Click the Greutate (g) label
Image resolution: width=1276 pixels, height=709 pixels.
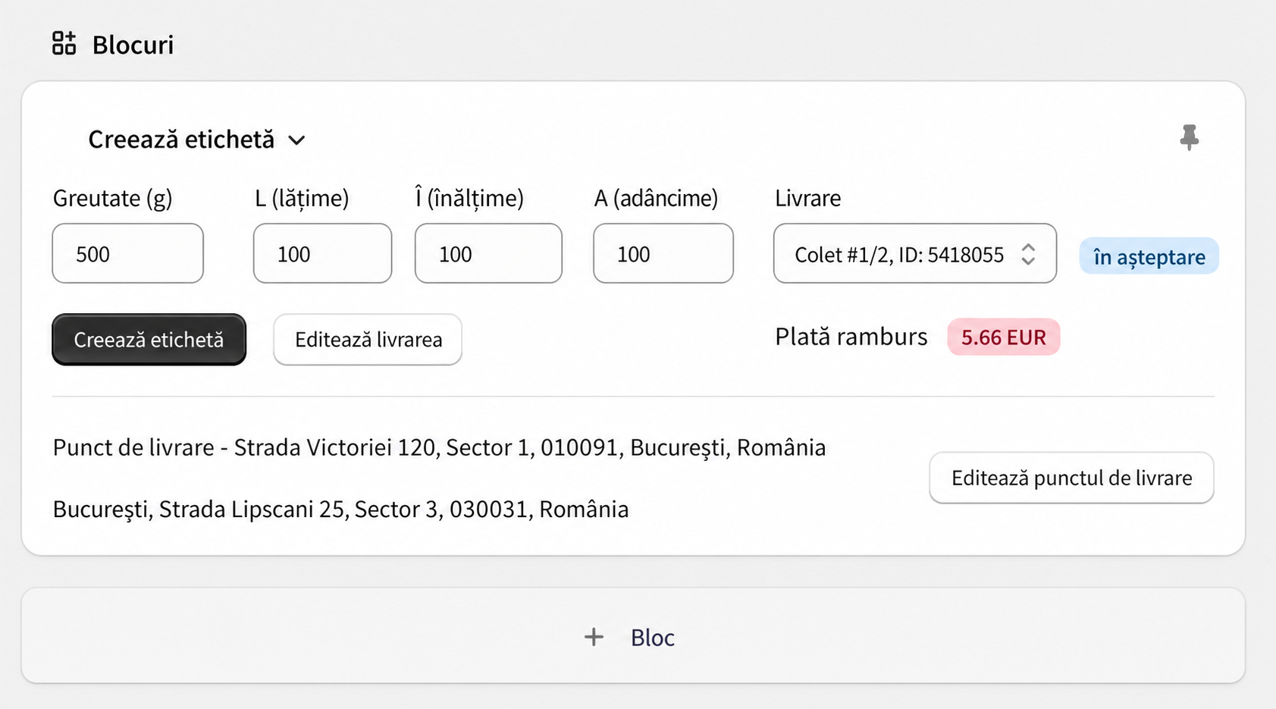112,198
